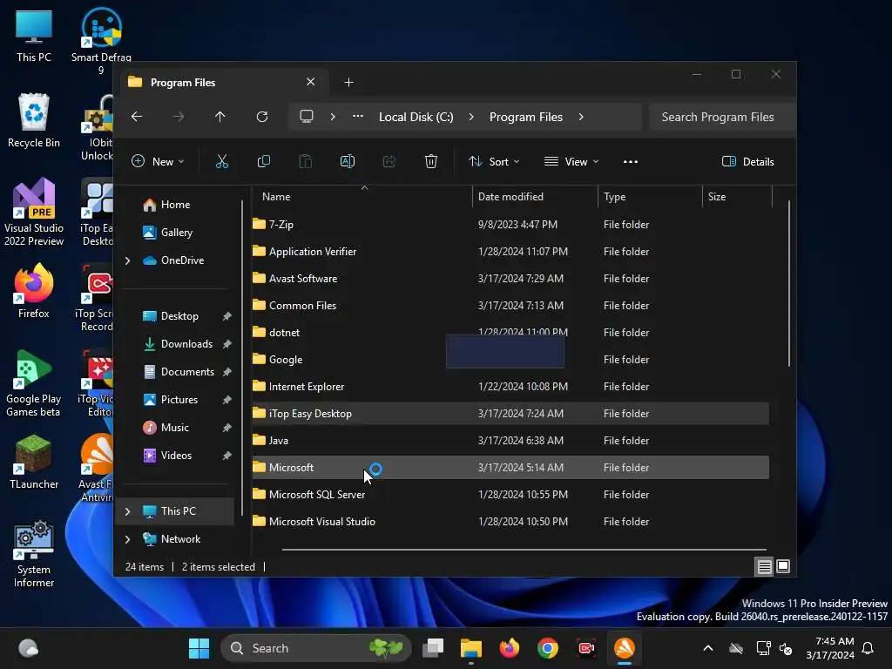Go back with the left arrow
892x669 pixels.
137,117
